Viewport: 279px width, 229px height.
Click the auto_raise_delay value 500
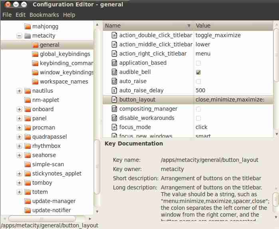[x=200, y=90]
